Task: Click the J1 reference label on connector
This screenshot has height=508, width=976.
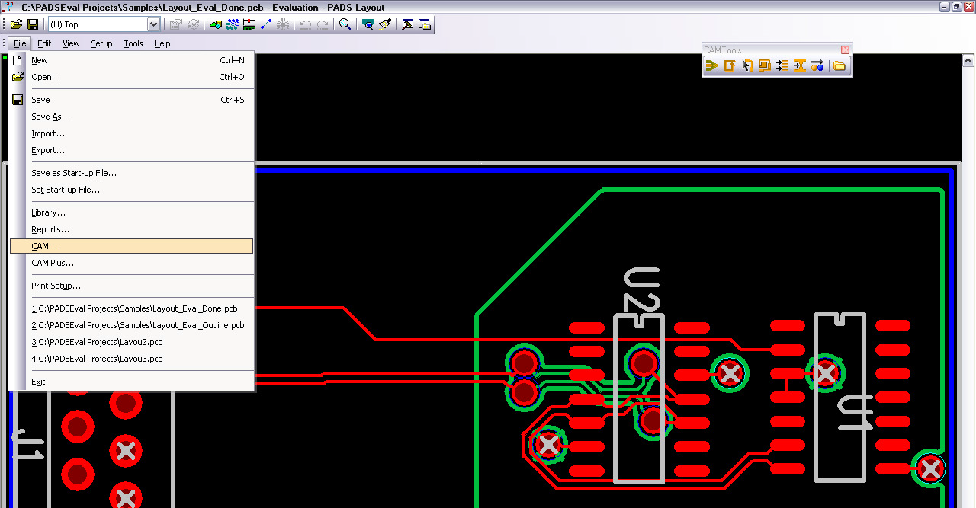Action: click(x=27, y=444)
